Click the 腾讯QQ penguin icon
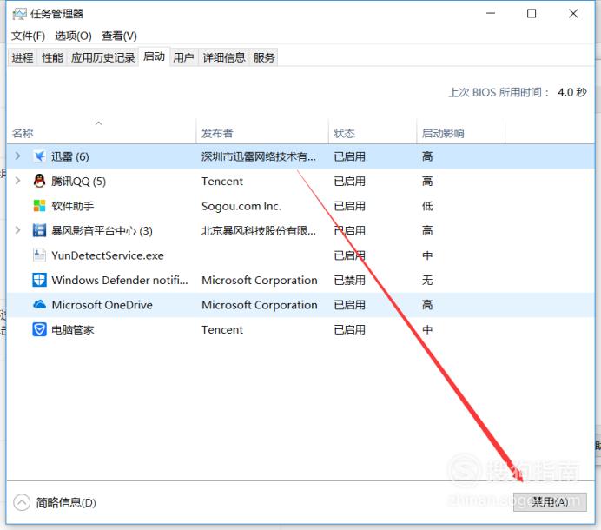This screenshot has height=530, width=601. [x=39, y=181]
